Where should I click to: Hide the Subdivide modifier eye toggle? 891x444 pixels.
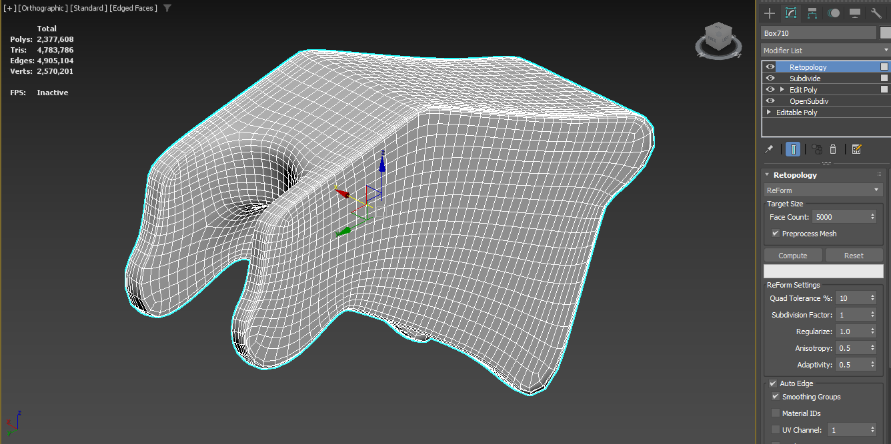coord(770,78)
